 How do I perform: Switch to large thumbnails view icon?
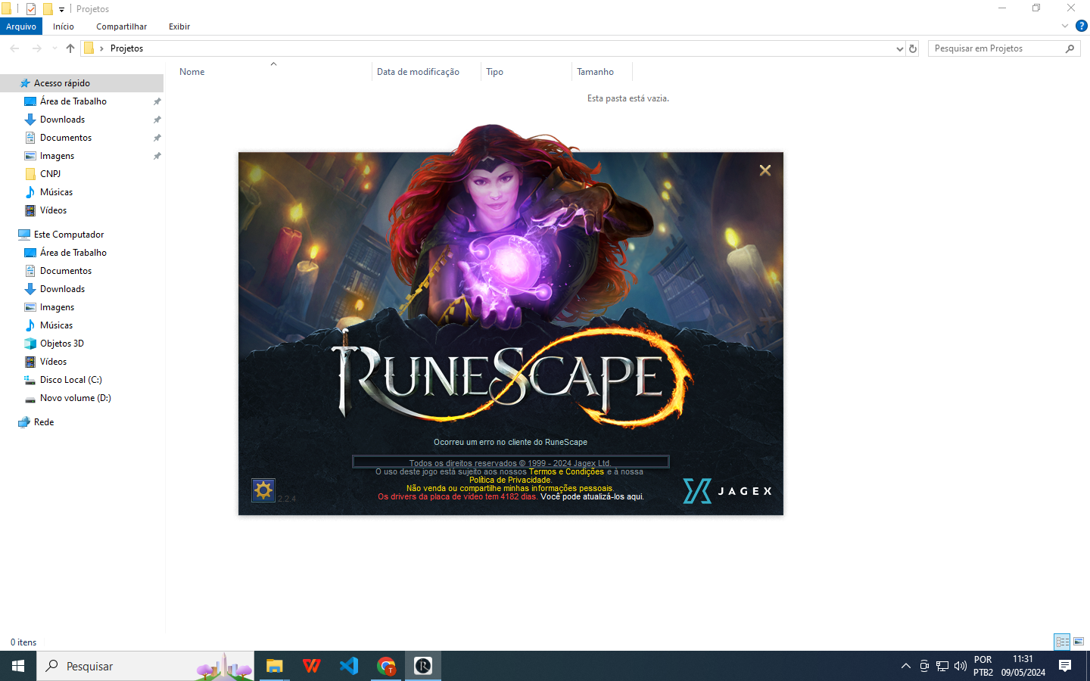click(1079, 642)
